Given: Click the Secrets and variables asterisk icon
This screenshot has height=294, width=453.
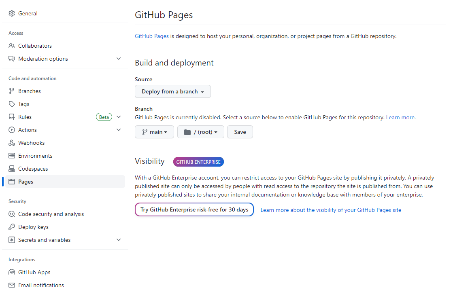Looking at the screenshot, I should click(x=12, y=240).
